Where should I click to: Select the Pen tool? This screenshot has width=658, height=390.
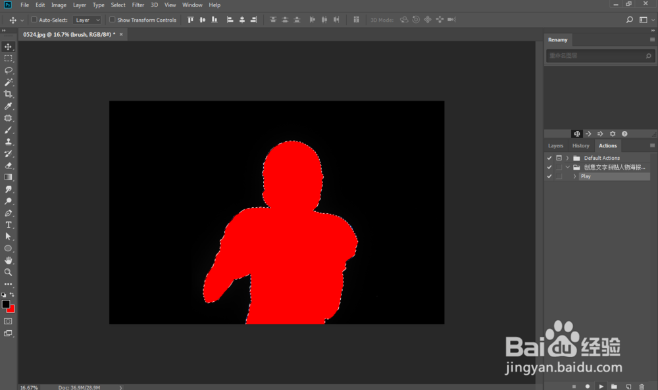click(8, 213)
